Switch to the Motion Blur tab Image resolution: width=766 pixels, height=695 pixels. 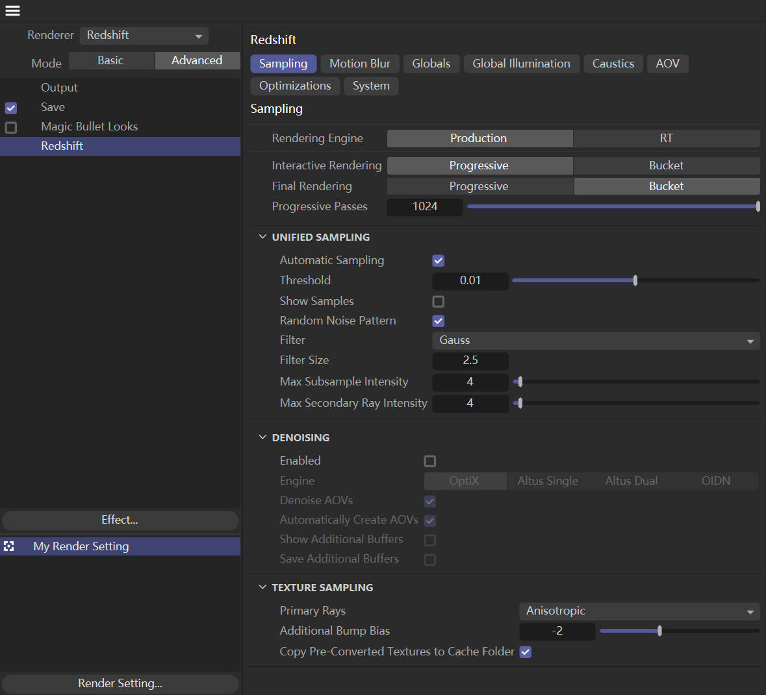click(x=359, y=63)
